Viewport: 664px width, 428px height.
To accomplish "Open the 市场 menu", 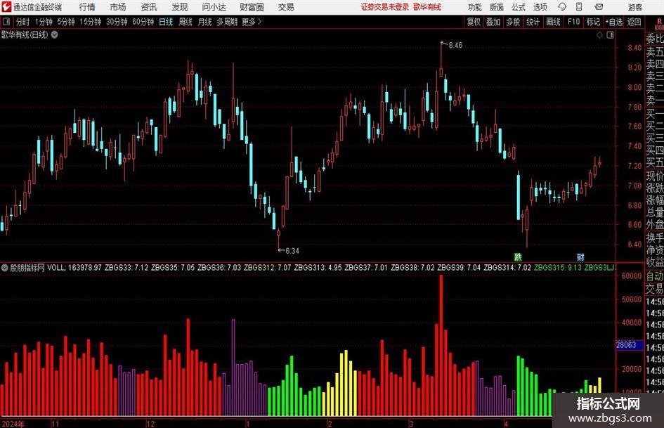I will coord(118,7).
